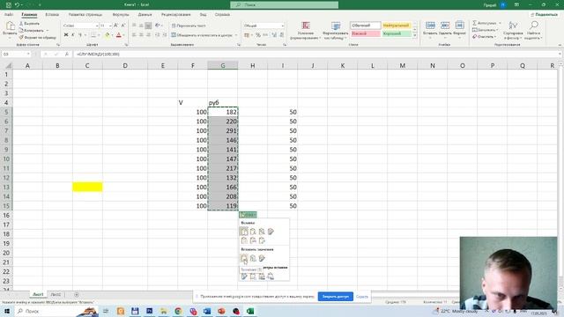
Task: Open Найти и выделить menu
Action: pos(534,30)
